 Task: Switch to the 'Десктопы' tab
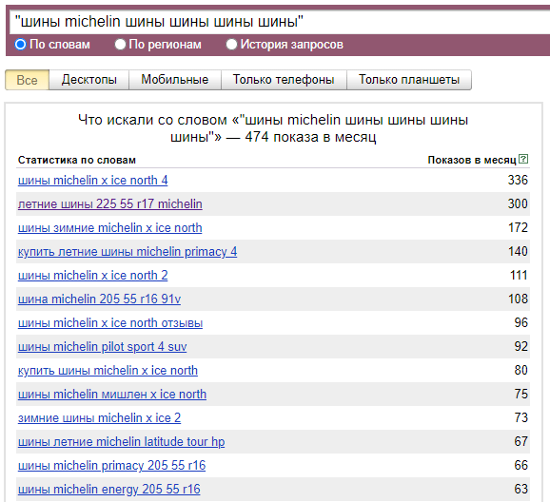click(x=89, y=80)
